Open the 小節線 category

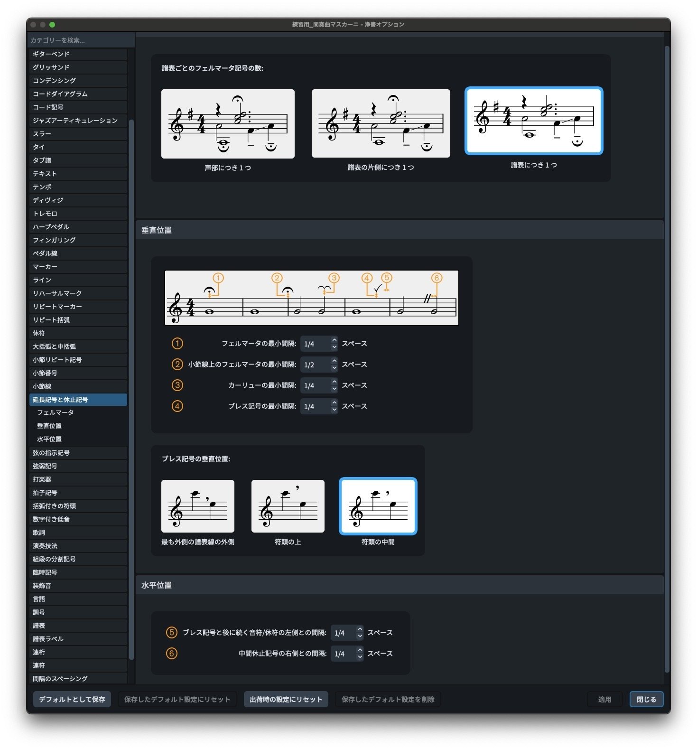78,386
